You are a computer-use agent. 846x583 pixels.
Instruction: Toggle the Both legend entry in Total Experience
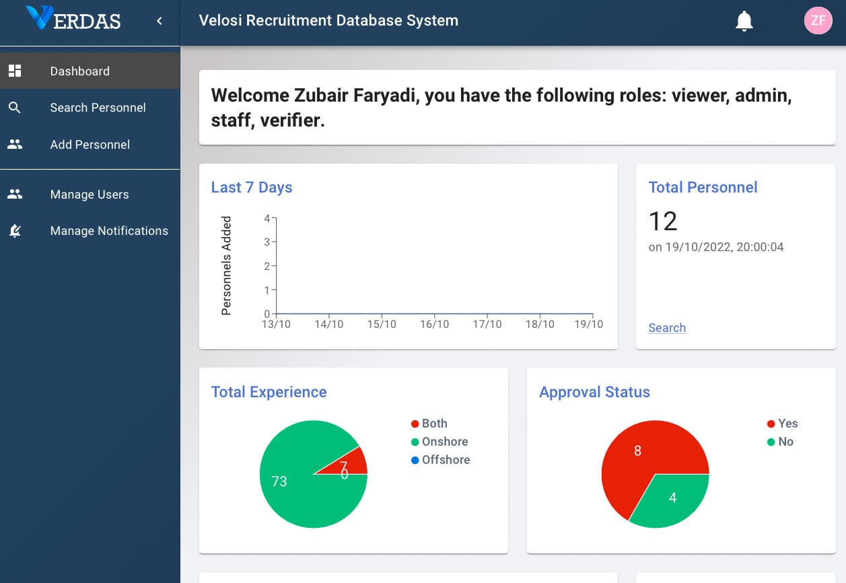click(x=429, y=423)
